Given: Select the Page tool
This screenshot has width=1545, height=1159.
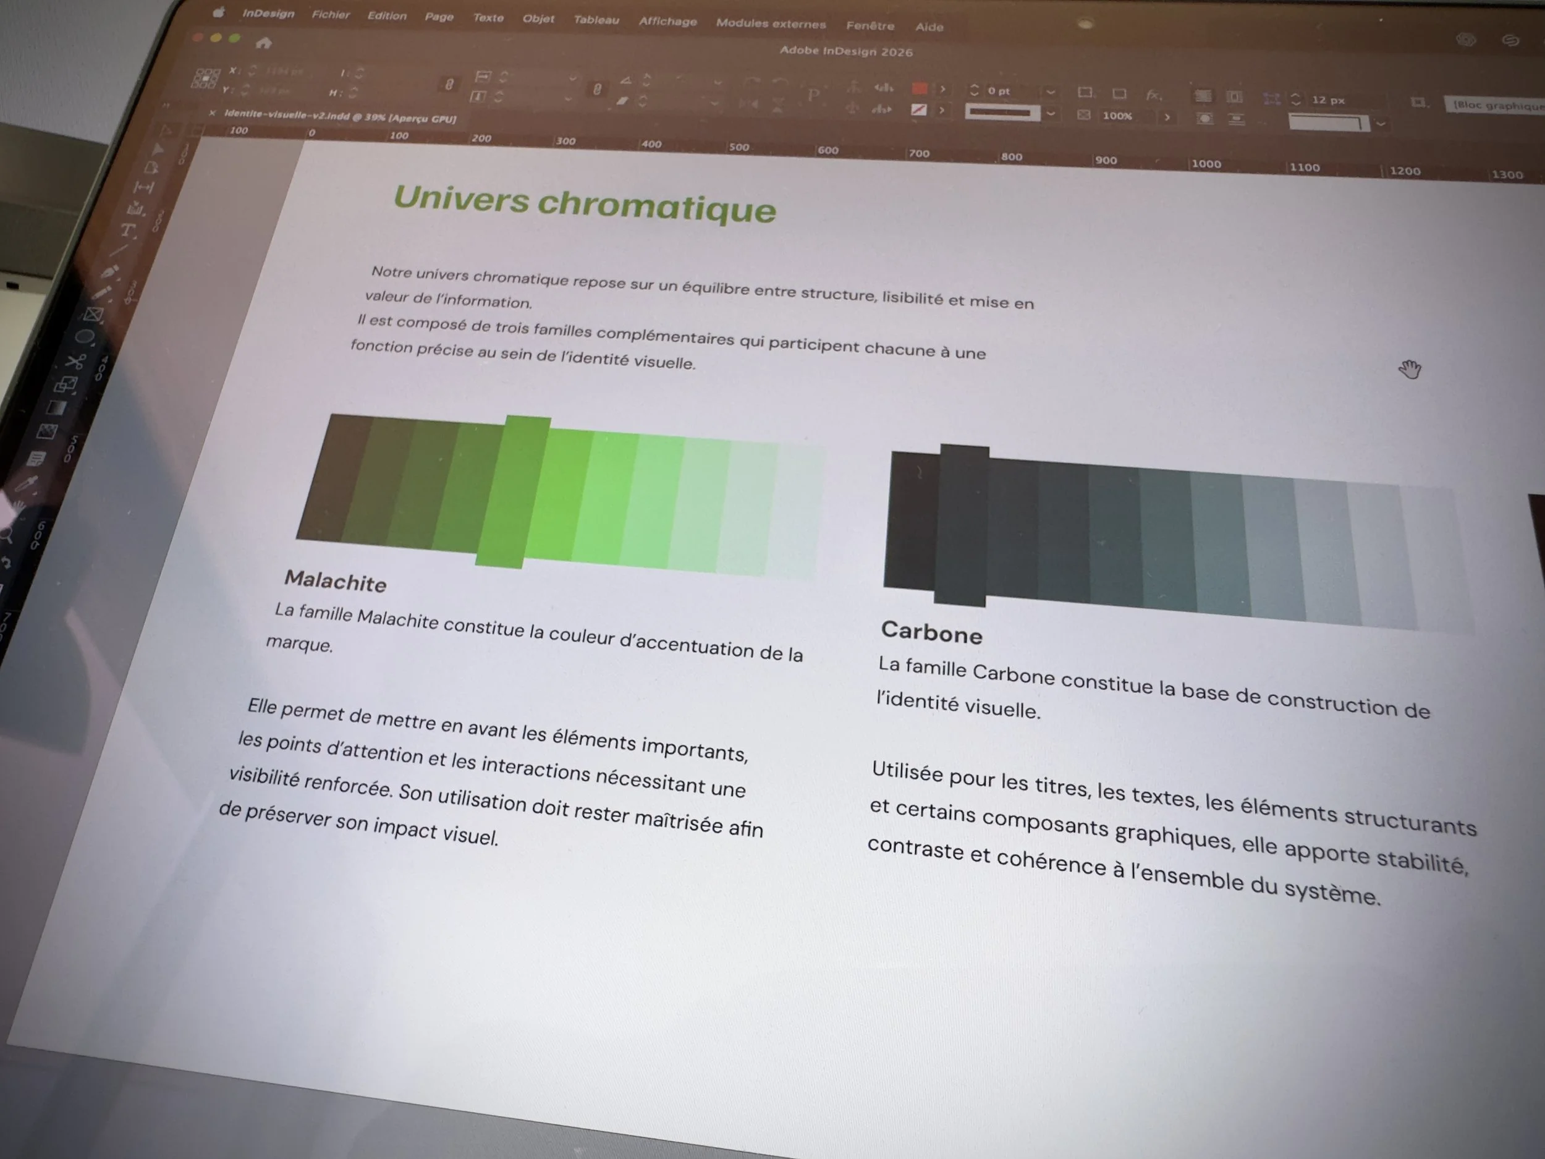Looking at the screenshot, I should (152, 168).
